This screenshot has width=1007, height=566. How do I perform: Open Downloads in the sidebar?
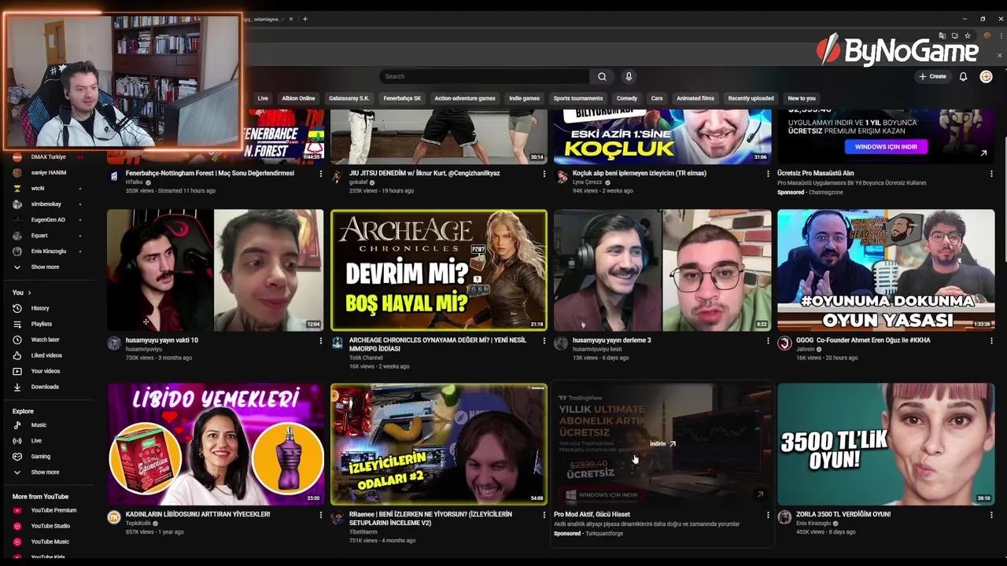coord(45,387)
